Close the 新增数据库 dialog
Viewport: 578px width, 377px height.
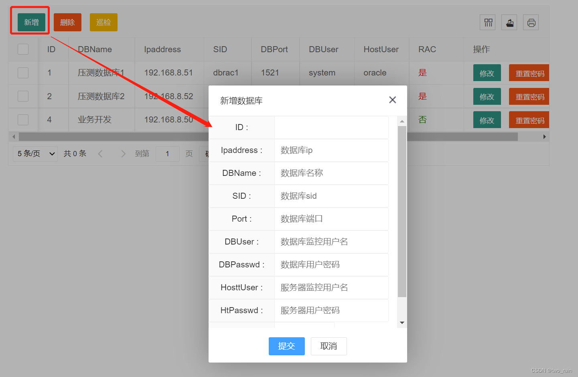392,100
